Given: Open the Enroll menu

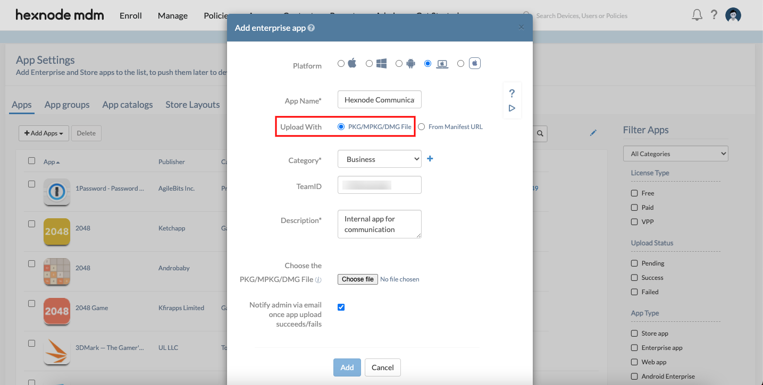Looking at the screenshot, I should 131,15.
